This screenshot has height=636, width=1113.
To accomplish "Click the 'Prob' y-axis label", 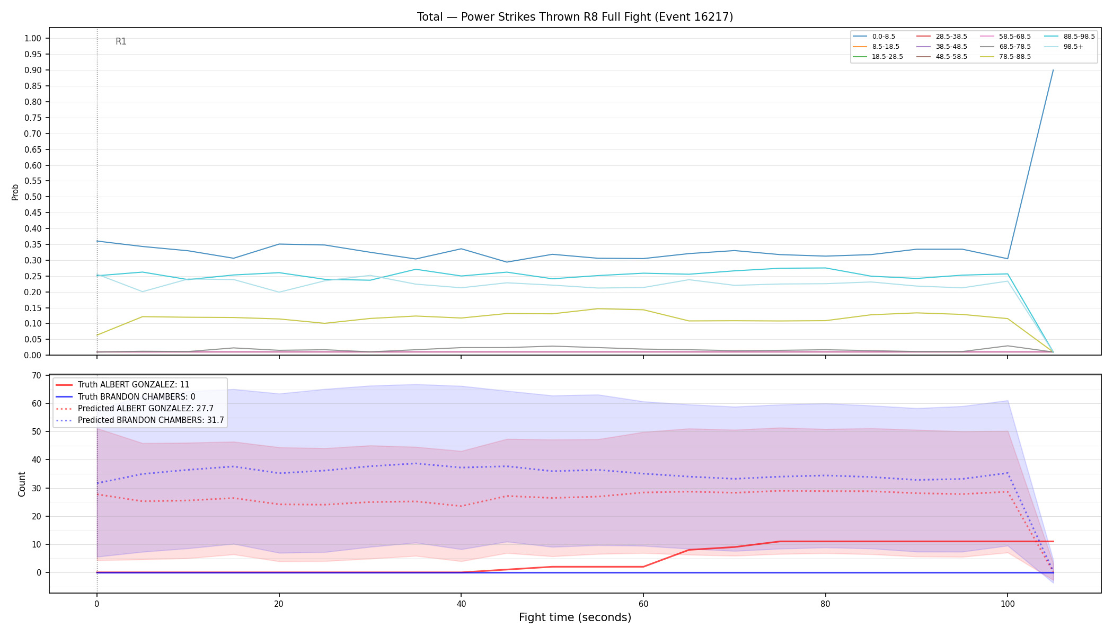I will 15,192.
